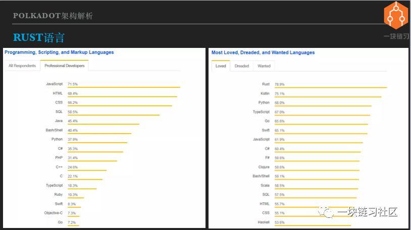Click the 'RUST语言' slide title
This screenshot has width=411, height=230.
point(39,37)
